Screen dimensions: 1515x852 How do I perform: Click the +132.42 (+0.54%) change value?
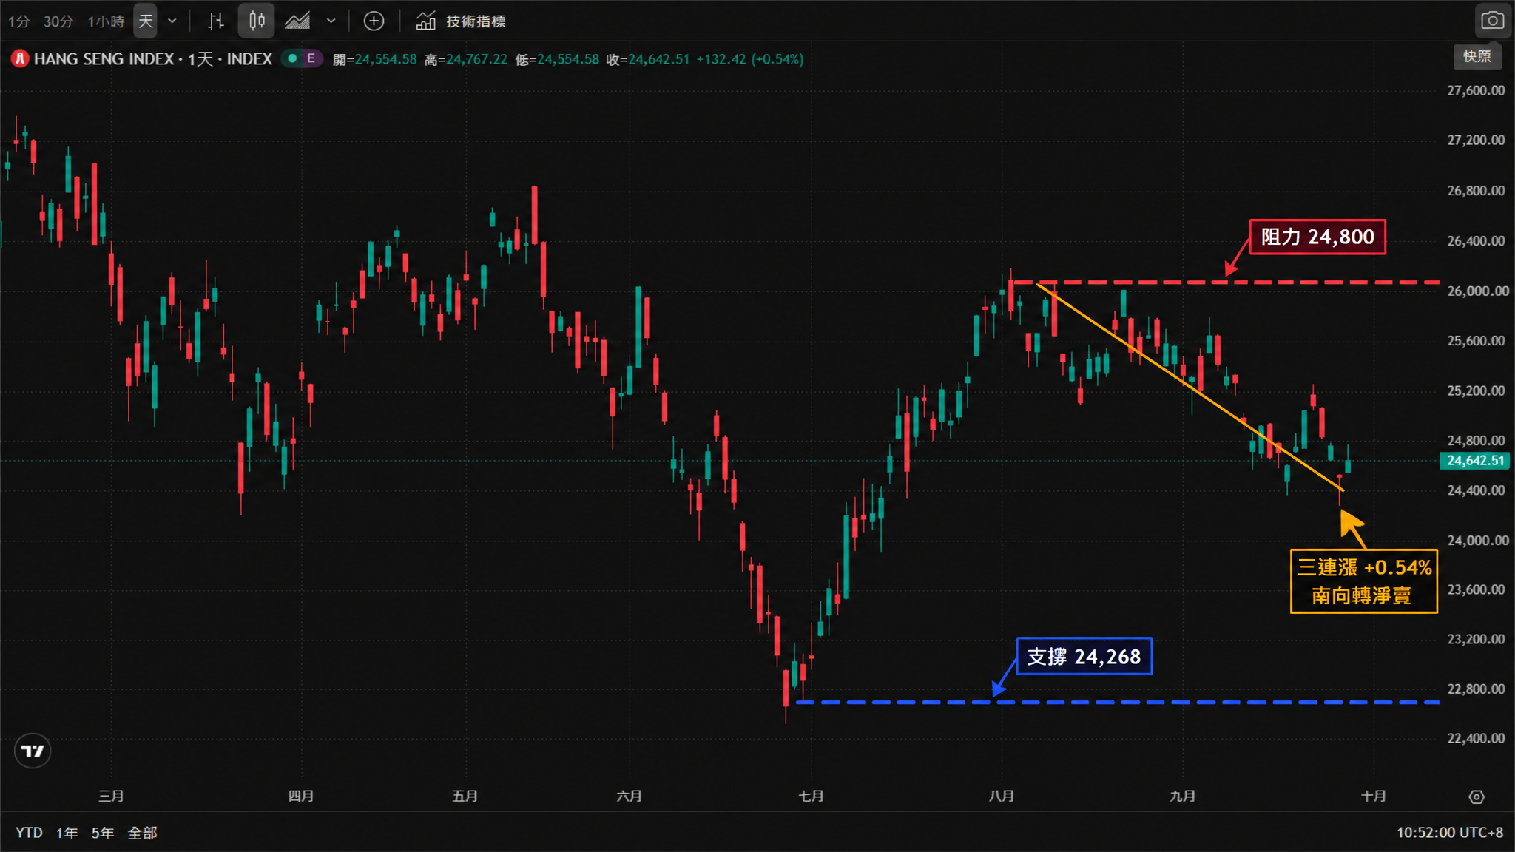pos(750,59)
